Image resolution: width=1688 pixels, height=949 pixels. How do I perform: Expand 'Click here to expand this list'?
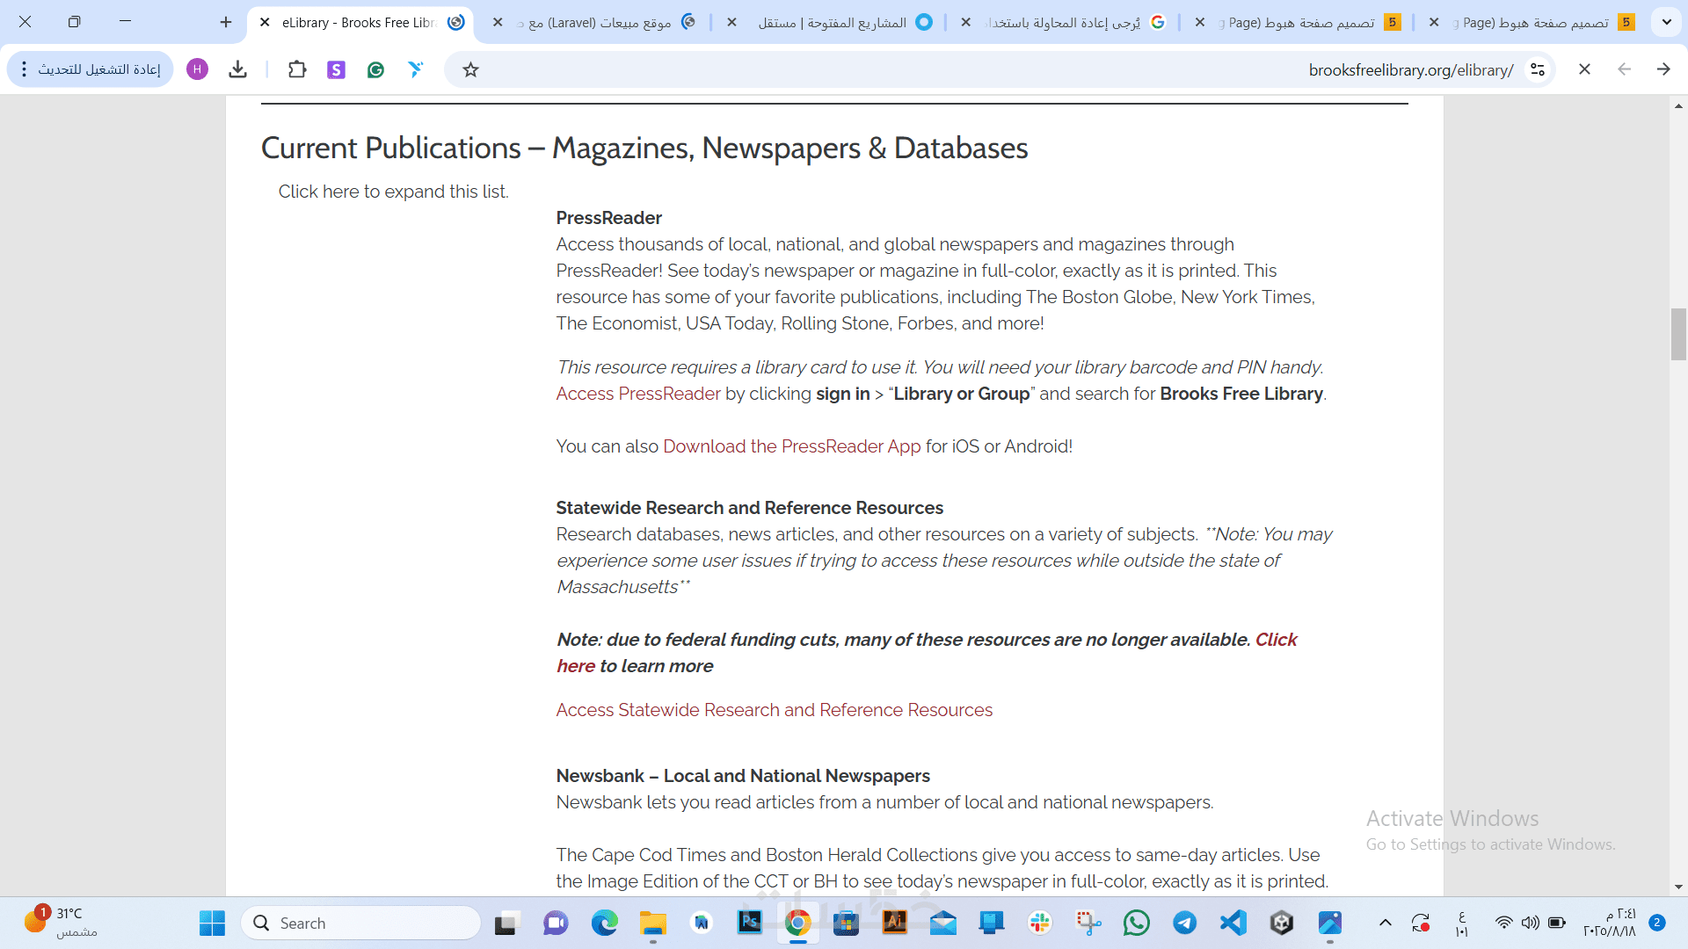(x=393, y=192)
